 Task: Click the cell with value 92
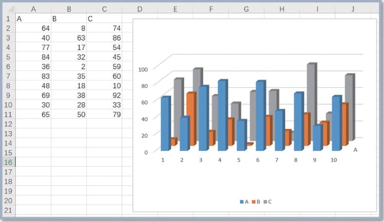(104, 95)
